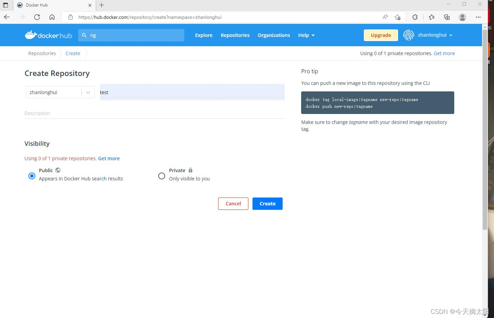This screenshot has width=494, height=318.
Task: Click the browser profile avatar icon
Action: [462, 17]
